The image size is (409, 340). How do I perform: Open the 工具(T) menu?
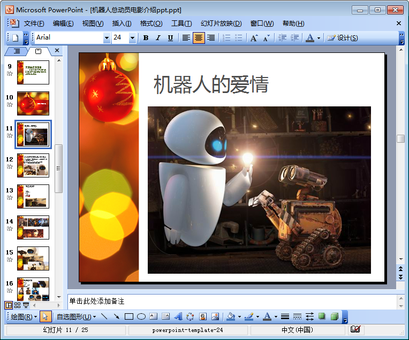[181, 24]
